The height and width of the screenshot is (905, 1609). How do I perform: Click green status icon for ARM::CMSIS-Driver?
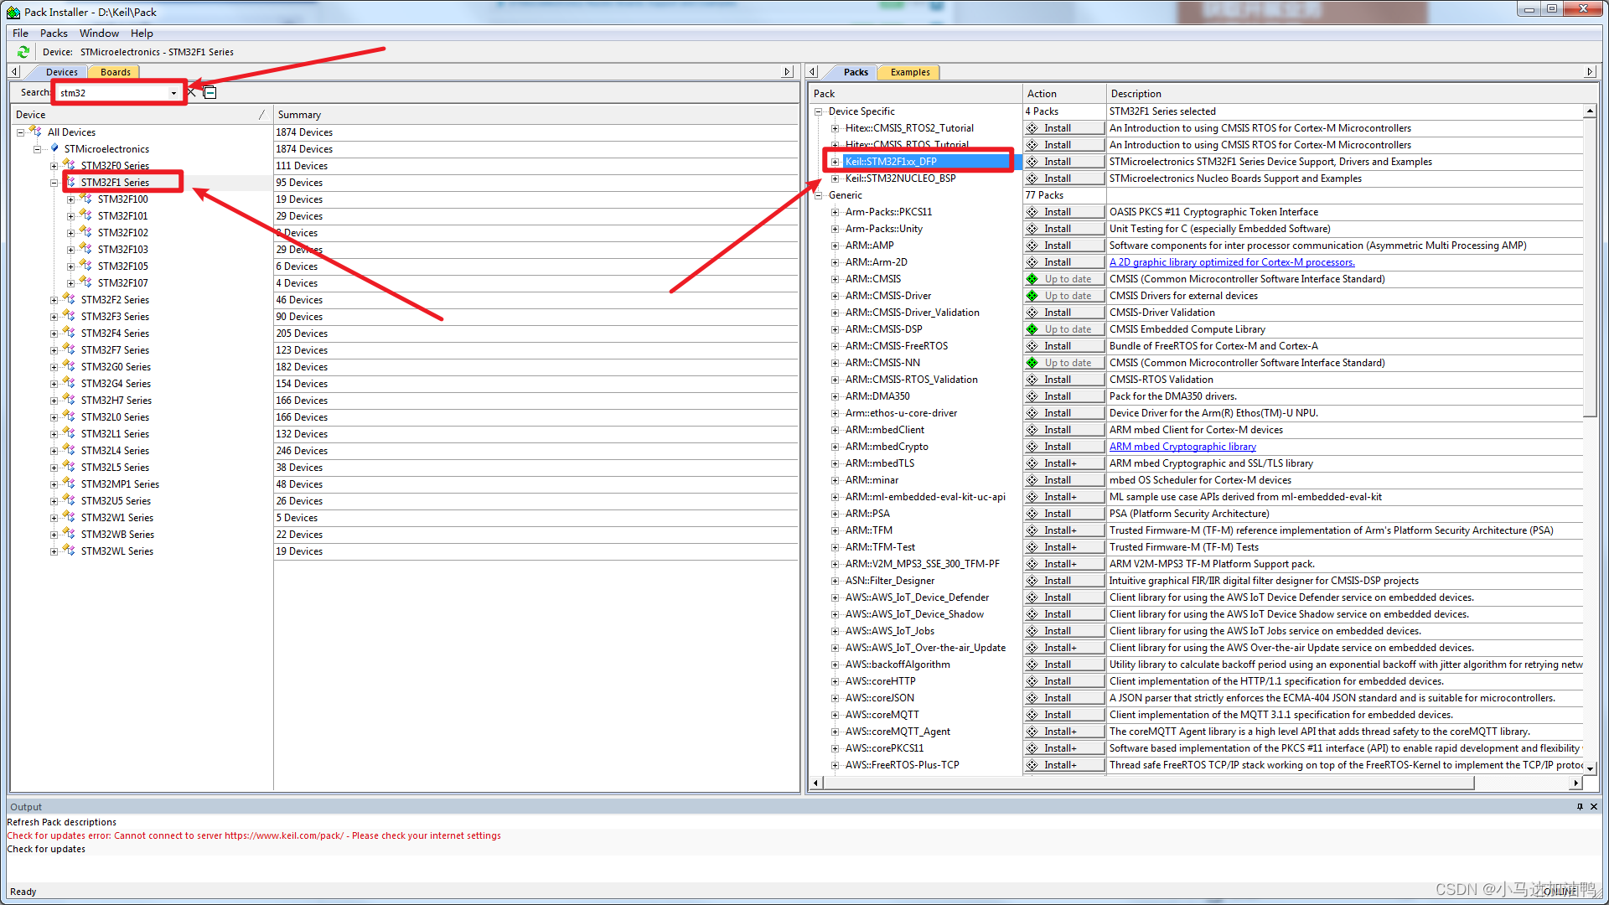[1032, 296]
